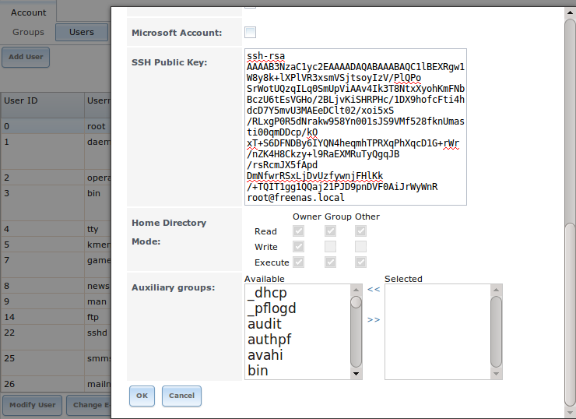Screen dimensions: 576x419
Task: Switch to the Users tab
Action: point(82,33)
